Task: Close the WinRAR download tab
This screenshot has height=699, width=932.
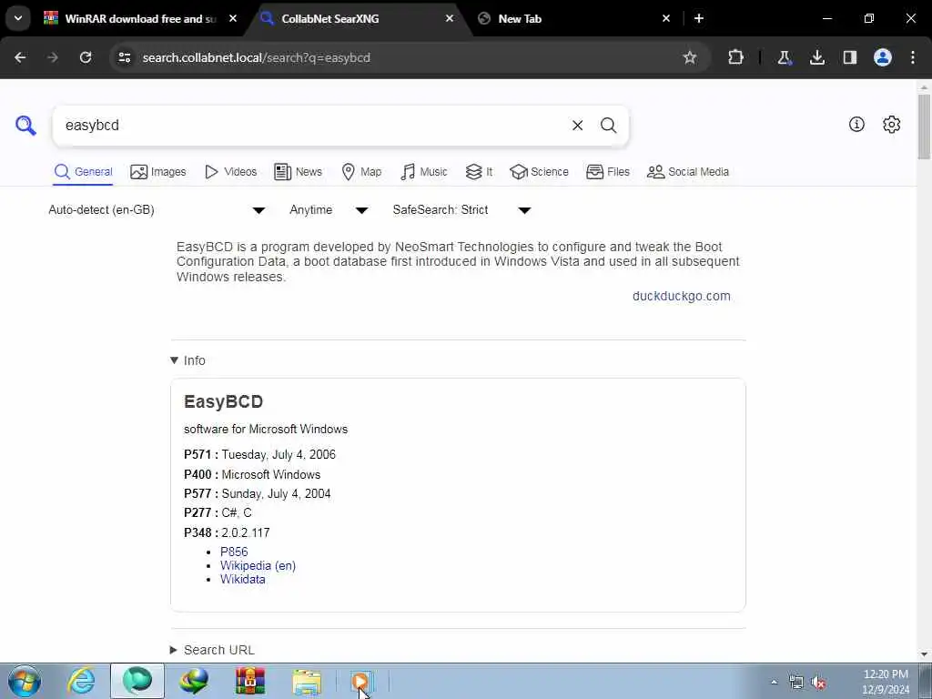Action: [233, 18]
